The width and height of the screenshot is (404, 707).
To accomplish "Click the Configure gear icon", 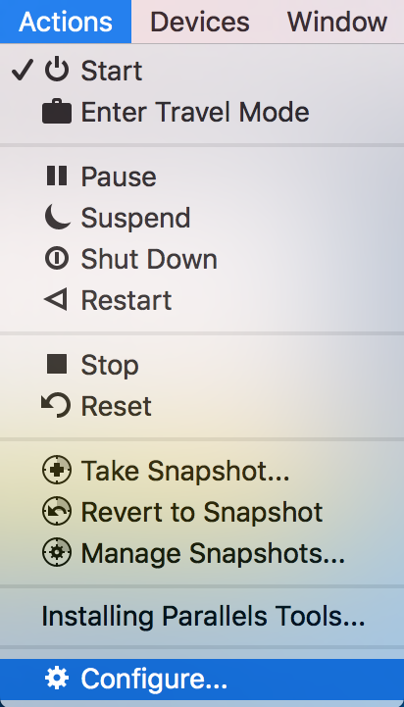I will [x=57, y=679].
